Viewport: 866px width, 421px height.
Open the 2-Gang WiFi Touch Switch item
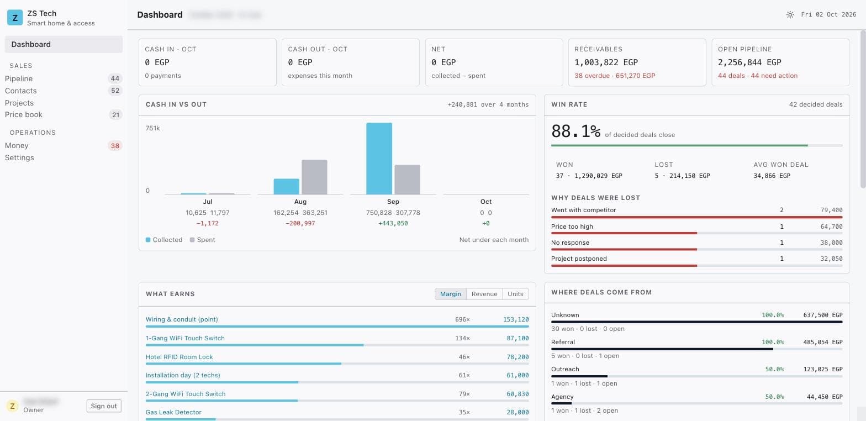(186, 394)
